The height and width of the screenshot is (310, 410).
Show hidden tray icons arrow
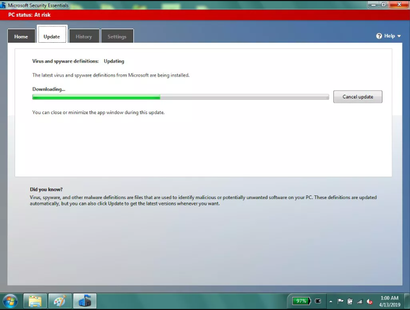click(x=331, y=301)
